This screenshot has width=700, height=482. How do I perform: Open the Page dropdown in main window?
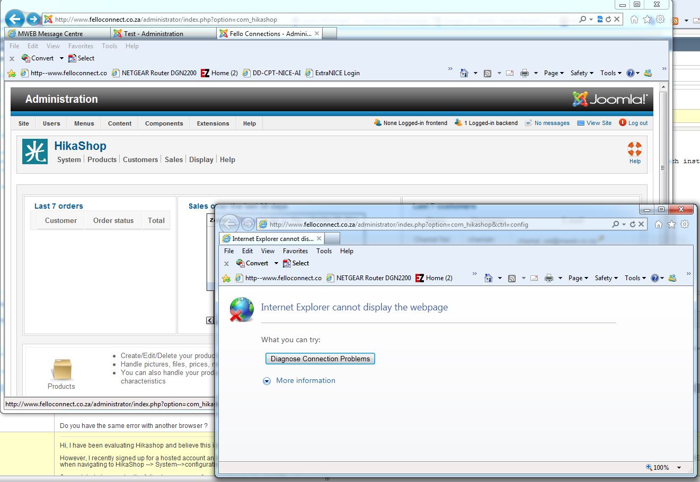pyautogui.click(x=553, y=73)
